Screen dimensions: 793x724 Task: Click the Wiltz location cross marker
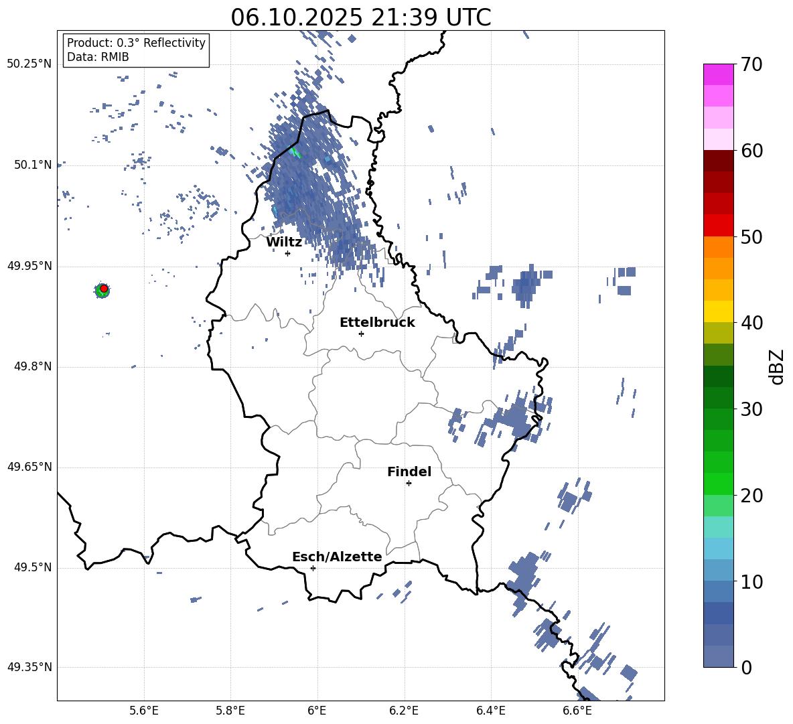(288, 253)
